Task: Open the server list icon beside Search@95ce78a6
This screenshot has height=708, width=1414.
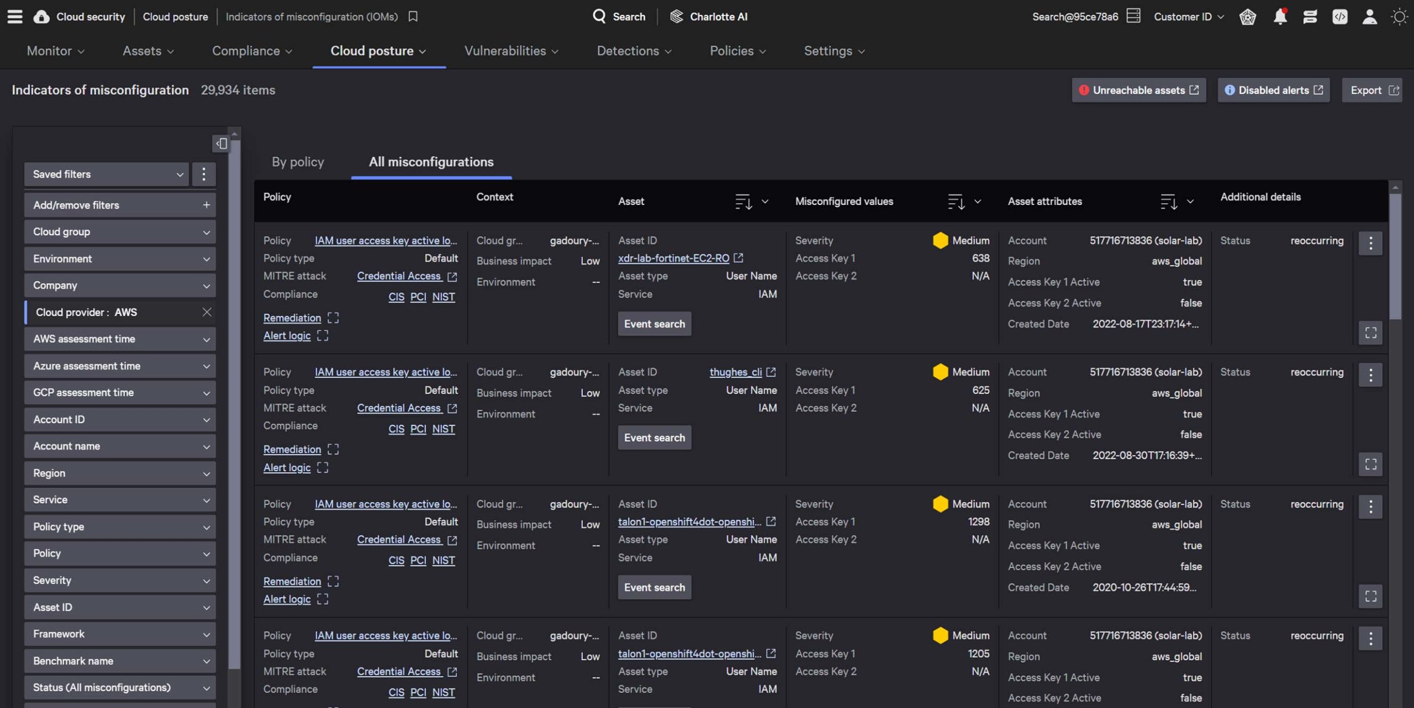Action: point(1133,16)
